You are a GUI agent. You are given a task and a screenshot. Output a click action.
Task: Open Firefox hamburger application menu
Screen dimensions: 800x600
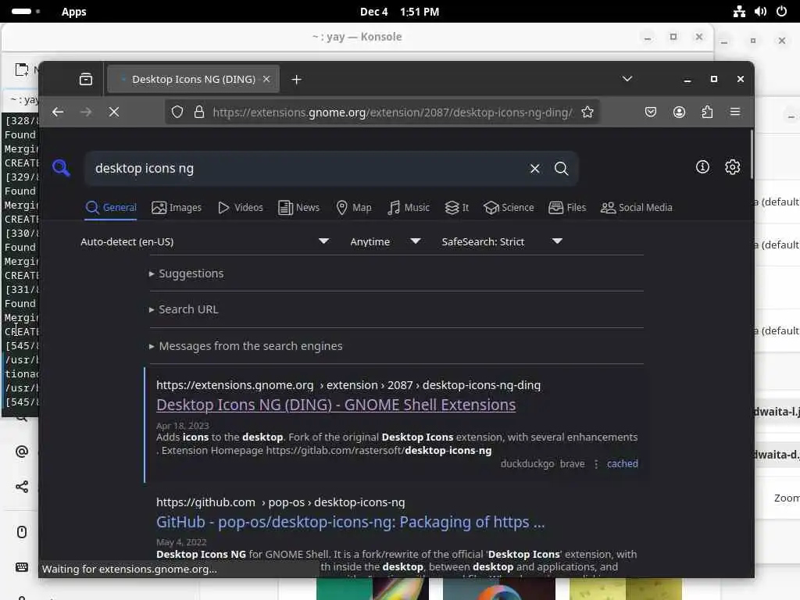(x=735, y=112)
